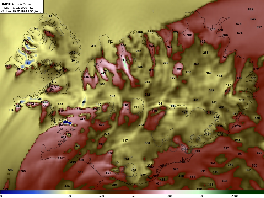This screenshot has width=264, height=198.
Task: Click the legend label '100'
Action: (x=69, y=196)
